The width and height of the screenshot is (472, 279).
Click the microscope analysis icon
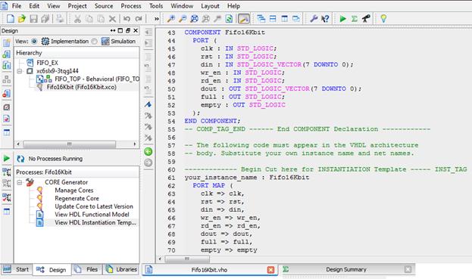(x=366, y=19)
